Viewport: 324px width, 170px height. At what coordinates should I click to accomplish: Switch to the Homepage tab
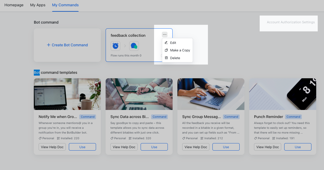[14, 5]
